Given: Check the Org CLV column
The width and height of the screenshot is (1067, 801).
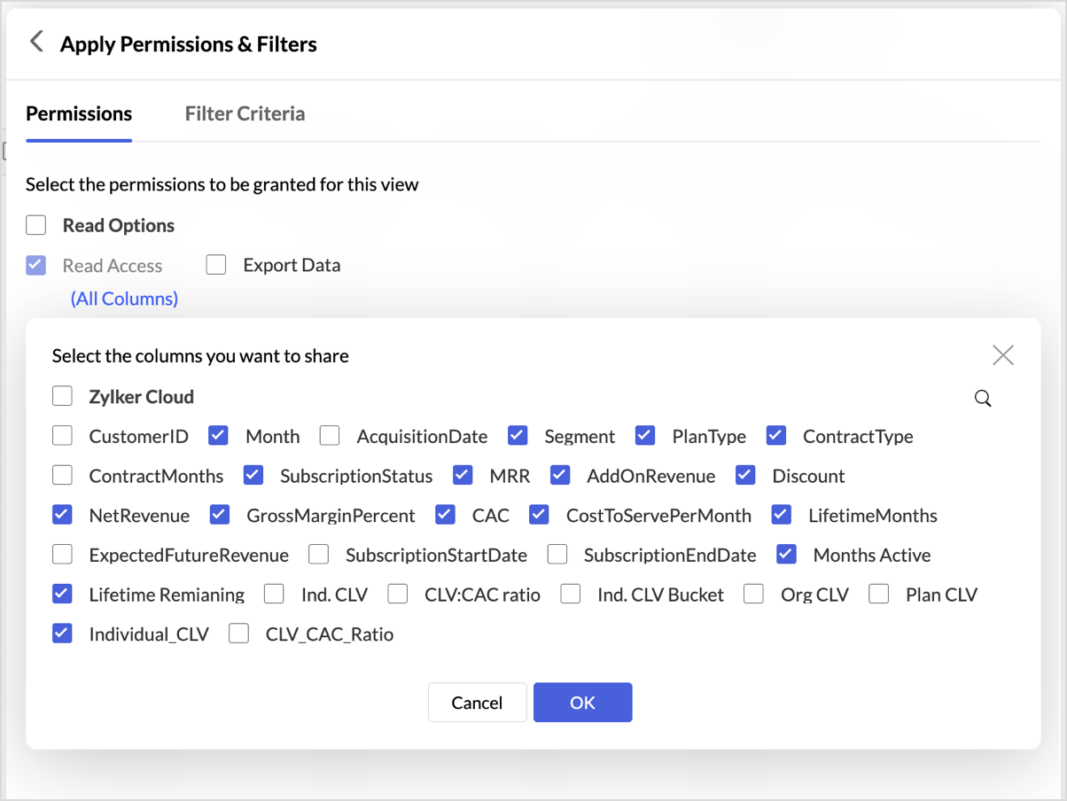Looking at the screenshot, I should (754, 594).
